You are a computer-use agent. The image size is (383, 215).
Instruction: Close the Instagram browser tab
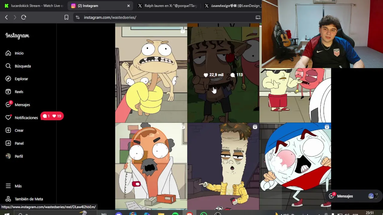coord(129,6)
